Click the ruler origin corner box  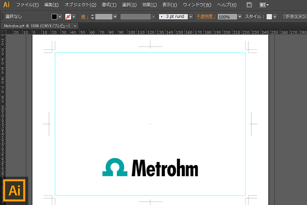point(3,32)
